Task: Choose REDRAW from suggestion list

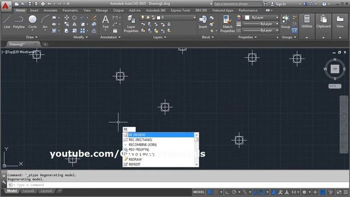Action: click(159, 159)
